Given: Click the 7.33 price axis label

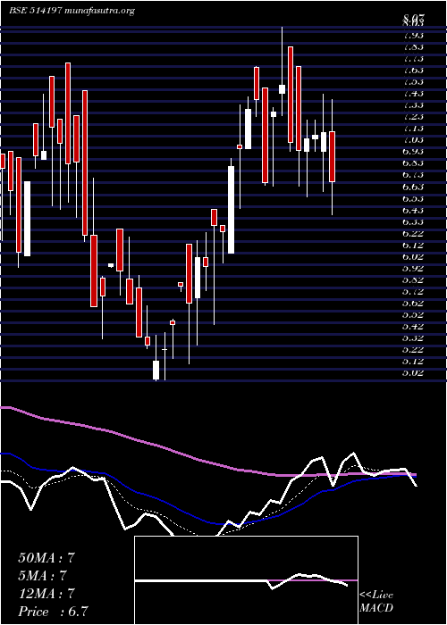Looking at the screenshot, I should click(413, 104).
